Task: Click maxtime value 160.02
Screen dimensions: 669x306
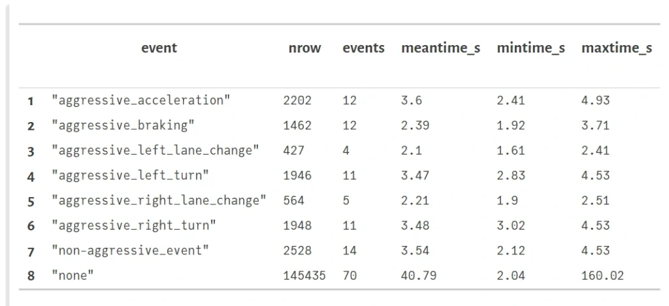Action: coord(602,276)
